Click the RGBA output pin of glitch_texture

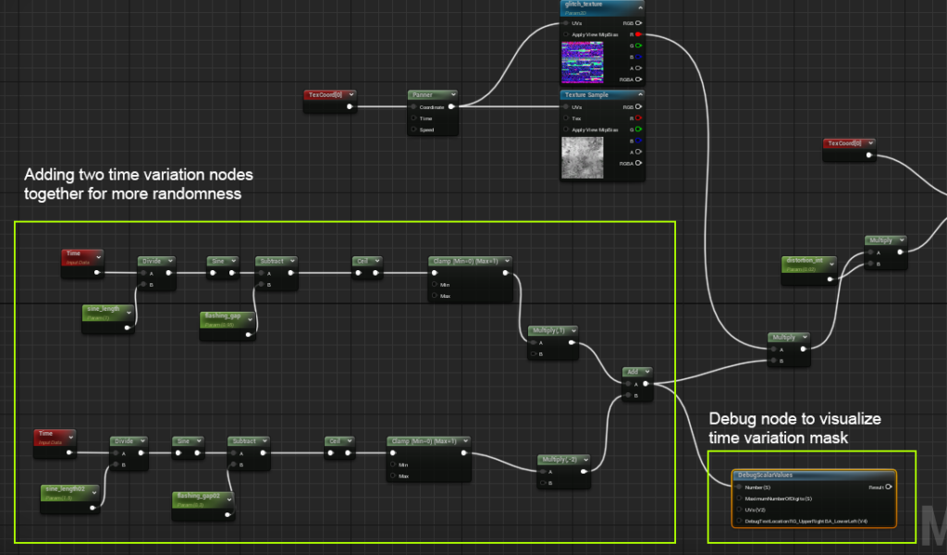point(636,78)
